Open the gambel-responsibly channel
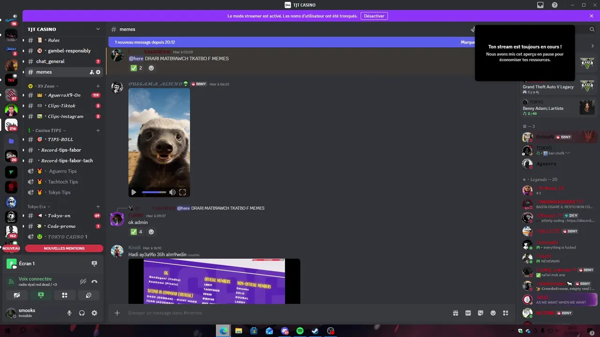Screen dimensions: 600x337 [x=64, y=51]
